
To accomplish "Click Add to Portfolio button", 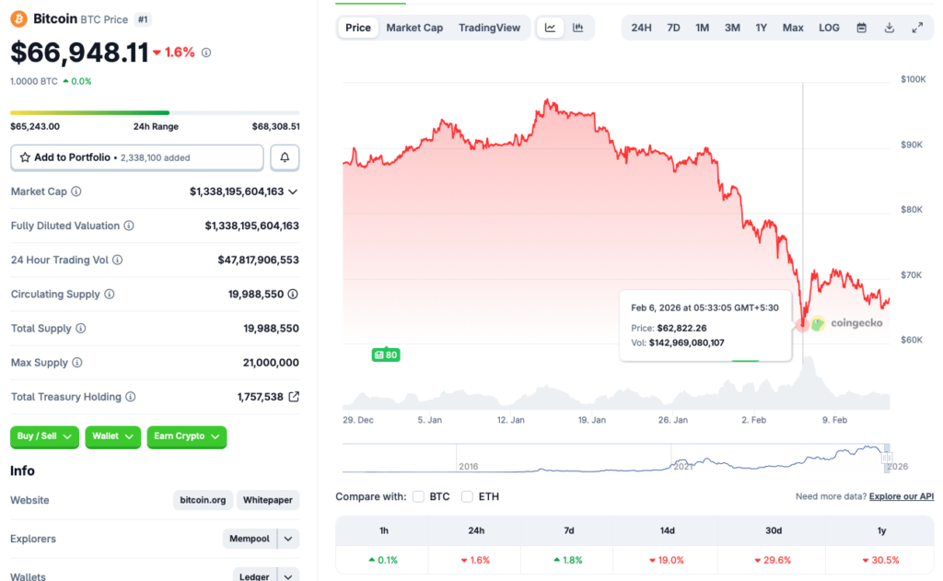I will pyautogui.click(x=137, y=157).
